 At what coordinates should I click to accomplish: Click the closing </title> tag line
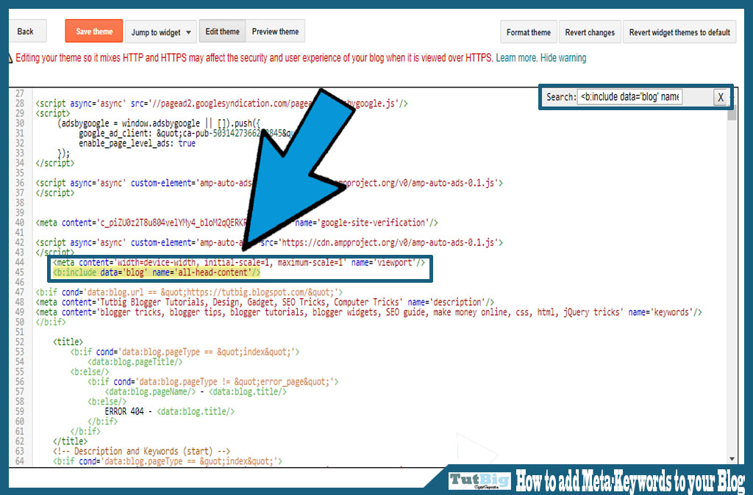(70, 441)
